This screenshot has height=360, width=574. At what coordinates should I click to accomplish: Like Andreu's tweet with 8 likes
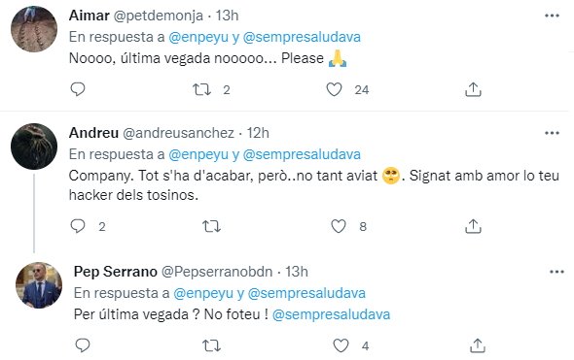[x=339, y=226]
